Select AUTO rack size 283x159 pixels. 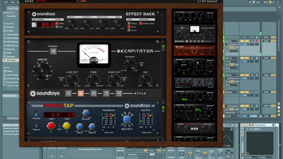point(129,30)
